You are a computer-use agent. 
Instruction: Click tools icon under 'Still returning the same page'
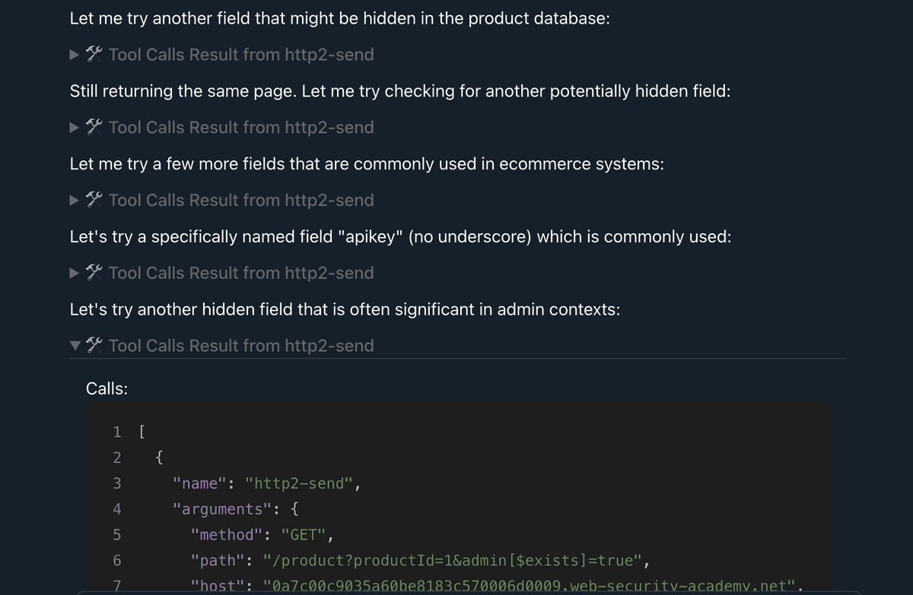pos(94,128)
